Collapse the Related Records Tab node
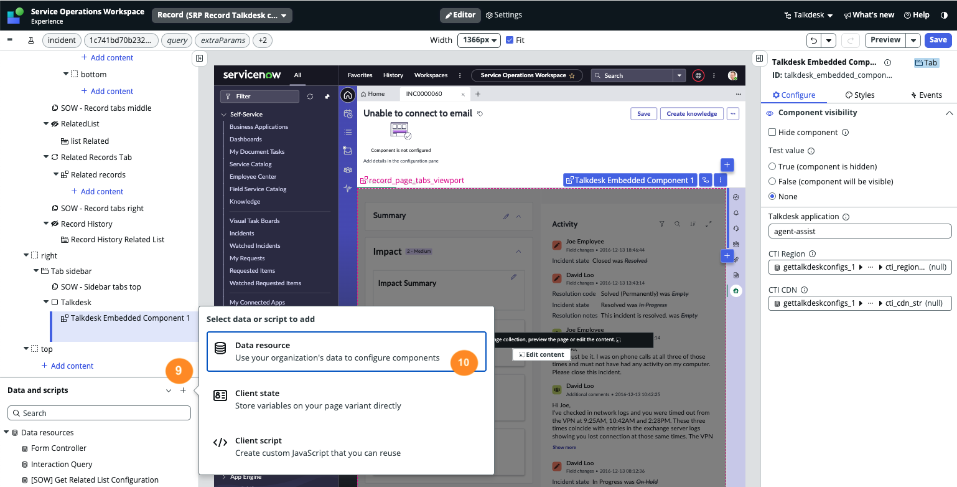 point(46,157)
